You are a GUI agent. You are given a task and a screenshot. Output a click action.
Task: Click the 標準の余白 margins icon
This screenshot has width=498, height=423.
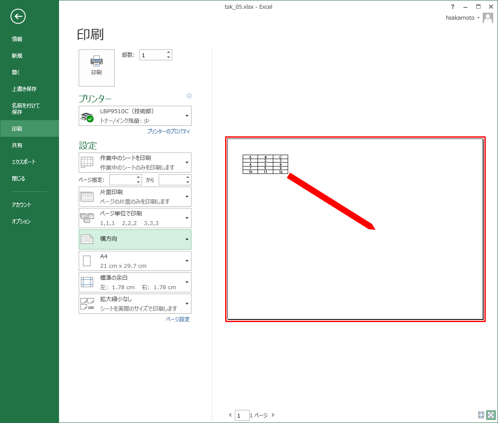(x=87, y=282)
